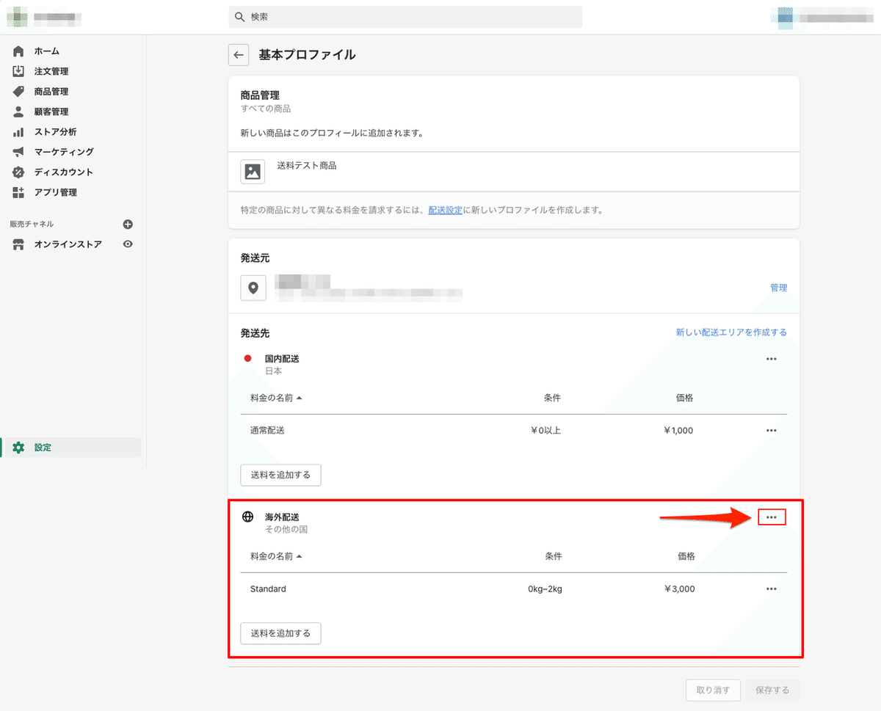Open the 配送設定 link
881x711 pixels.
pos(446,210)
